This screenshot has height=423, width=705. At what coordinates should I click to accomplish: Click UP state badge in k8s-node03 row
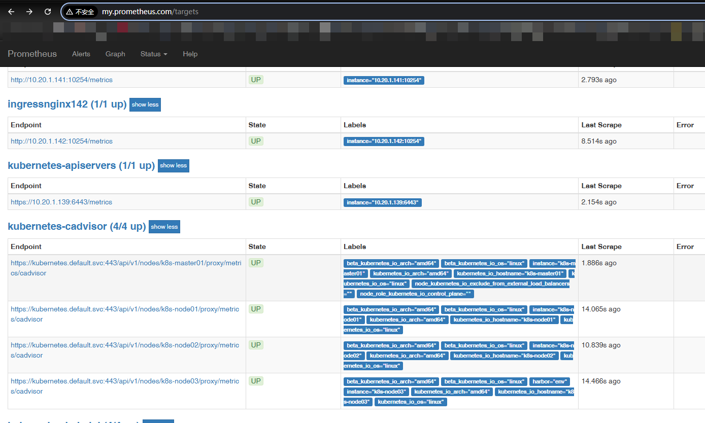256,381
